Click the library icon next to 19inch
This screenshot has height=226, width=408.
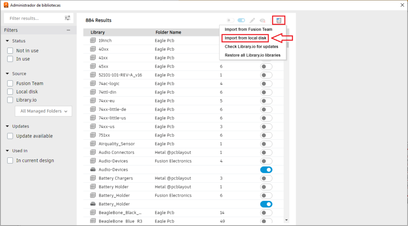point(93,40)
